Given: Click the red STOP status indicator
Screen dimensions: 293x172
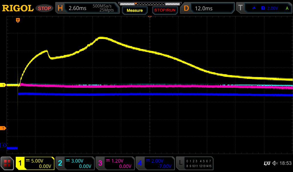Looking at the screenshot, I should pos(44,8).
